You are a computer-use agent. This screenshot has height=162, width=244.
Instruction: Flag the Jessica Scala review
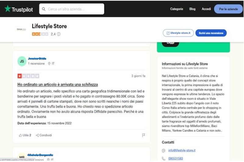pos(143,135)
